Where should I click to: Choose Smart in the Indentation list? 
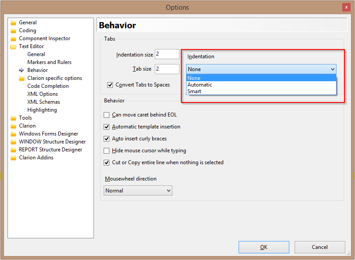[261, 91]
